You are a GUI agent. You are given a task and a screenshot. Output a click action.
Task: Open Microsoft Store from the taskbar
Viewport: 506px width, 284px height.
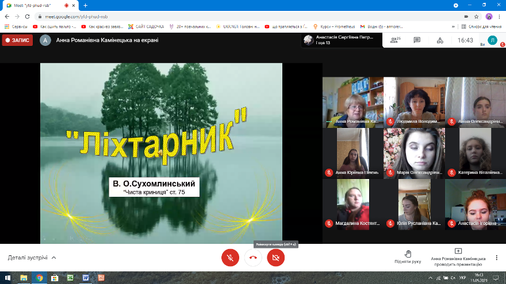tap(55, 278)
